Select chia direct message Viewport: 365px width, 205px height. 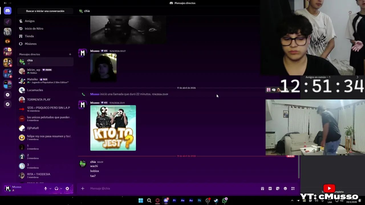(45, 61)
